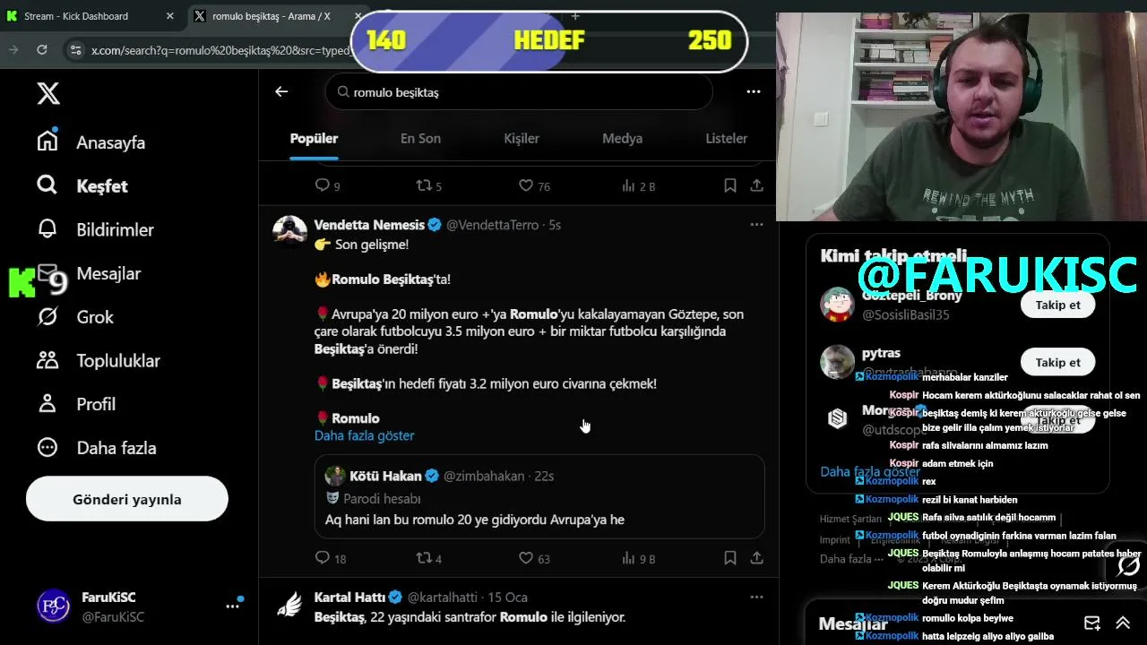Bookmark the Vendetta Nemesis post
This screenshot has height=645, width=1147.
point(730,558)
